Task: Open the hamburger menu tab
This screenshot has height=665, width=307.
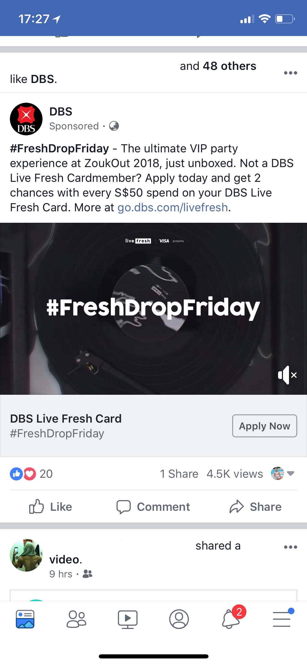Action: 282,618
